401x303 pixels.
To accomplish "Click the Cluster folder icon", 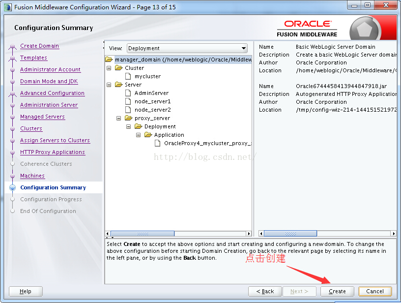I will pos(118,68).
